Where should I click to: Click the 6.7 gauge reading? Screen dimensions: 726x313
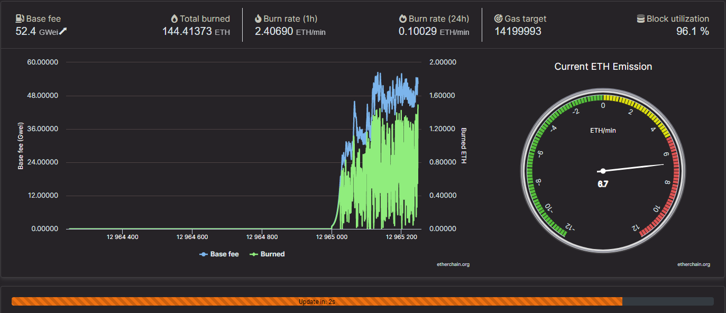click(603, 185)
